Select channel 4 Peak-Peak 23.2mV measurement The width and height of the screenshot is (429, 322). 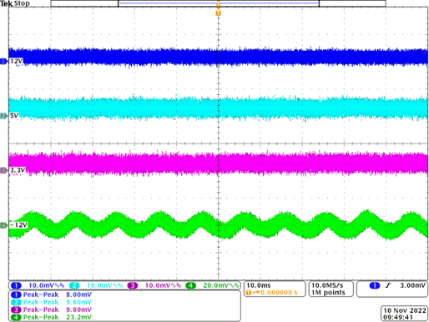coord(51,317)
